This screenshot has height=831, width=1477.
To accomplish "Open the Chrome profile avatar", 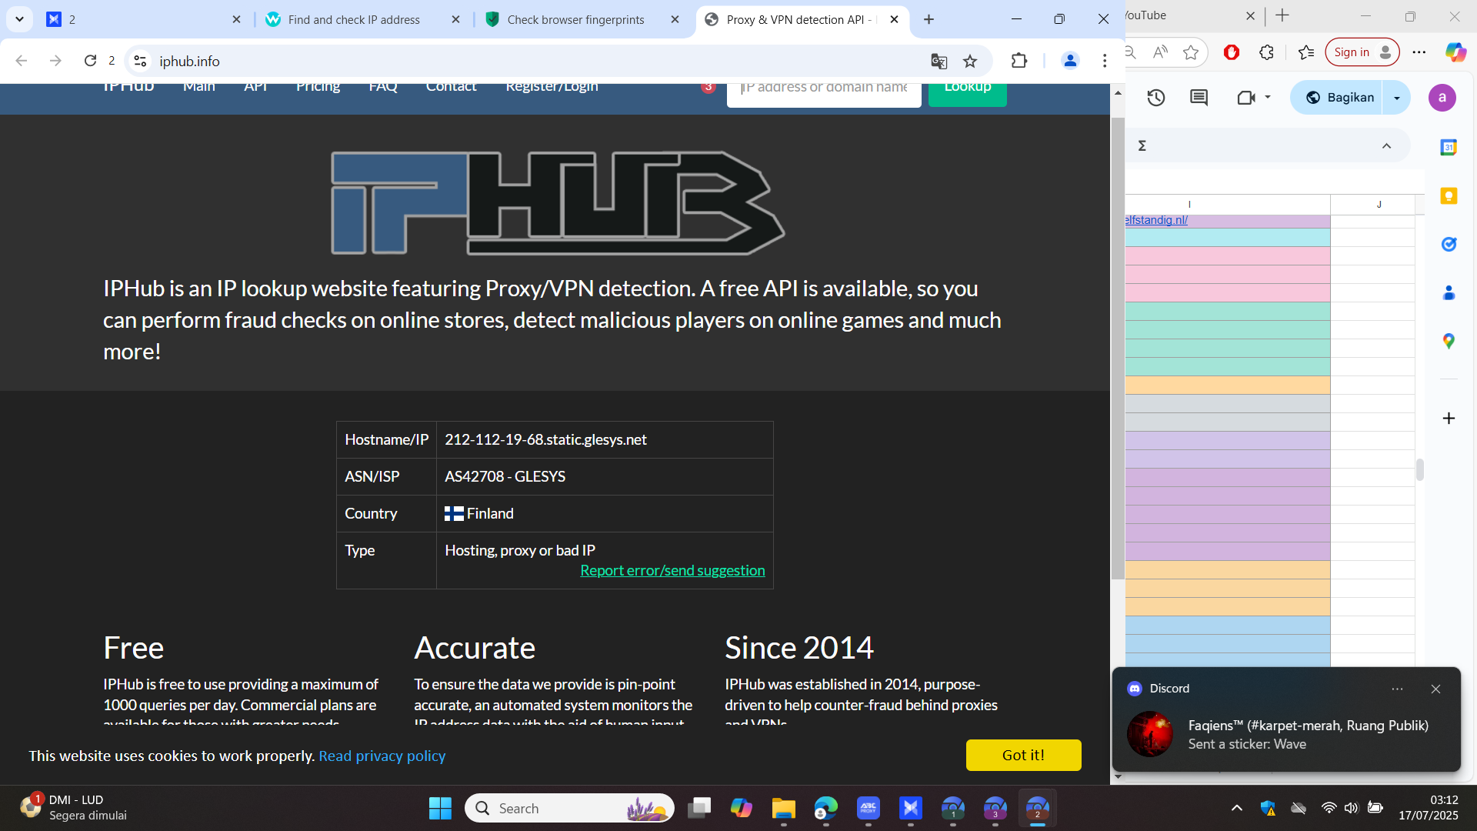I will (x=1070, y=61).
